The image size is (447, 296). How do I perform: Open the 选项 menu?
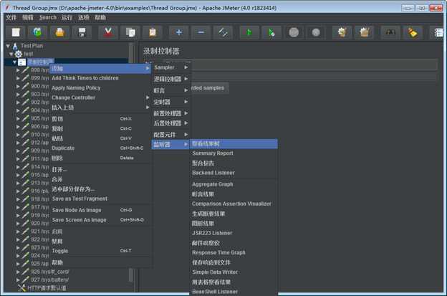[84, 17]
